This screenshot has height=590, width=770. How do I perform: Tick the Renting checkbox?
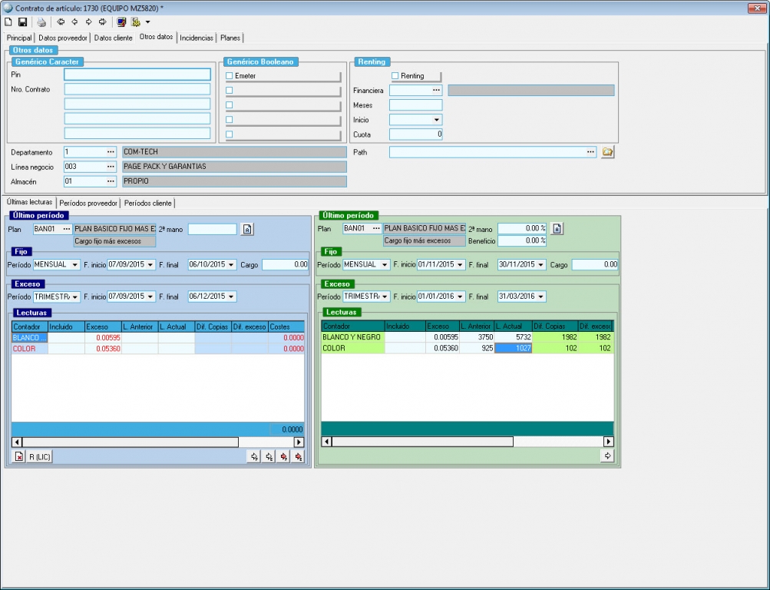395,76
